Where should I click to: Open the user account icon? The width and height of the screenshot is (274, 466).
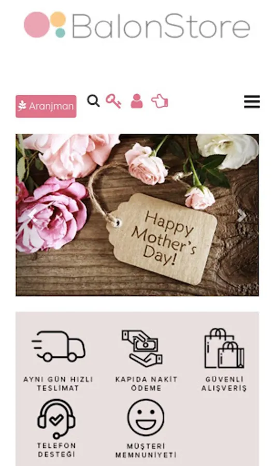137,101
